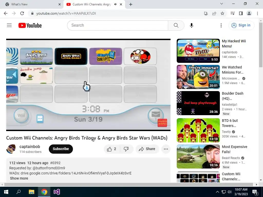Open a new browser tab
Viewport: 263px width, 197px height.
click(131, 4)
